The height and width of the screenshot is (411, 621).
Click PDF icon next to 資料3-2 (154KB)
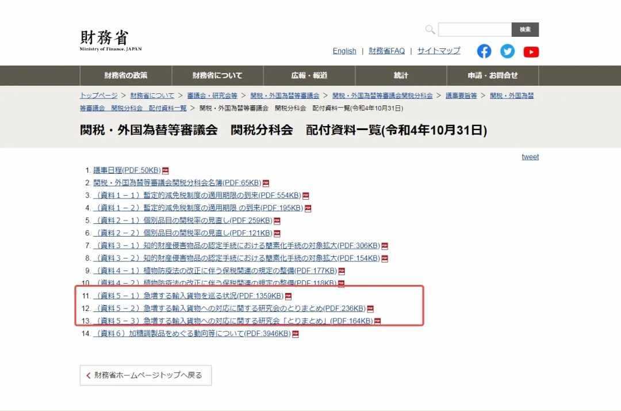(385, 258)
